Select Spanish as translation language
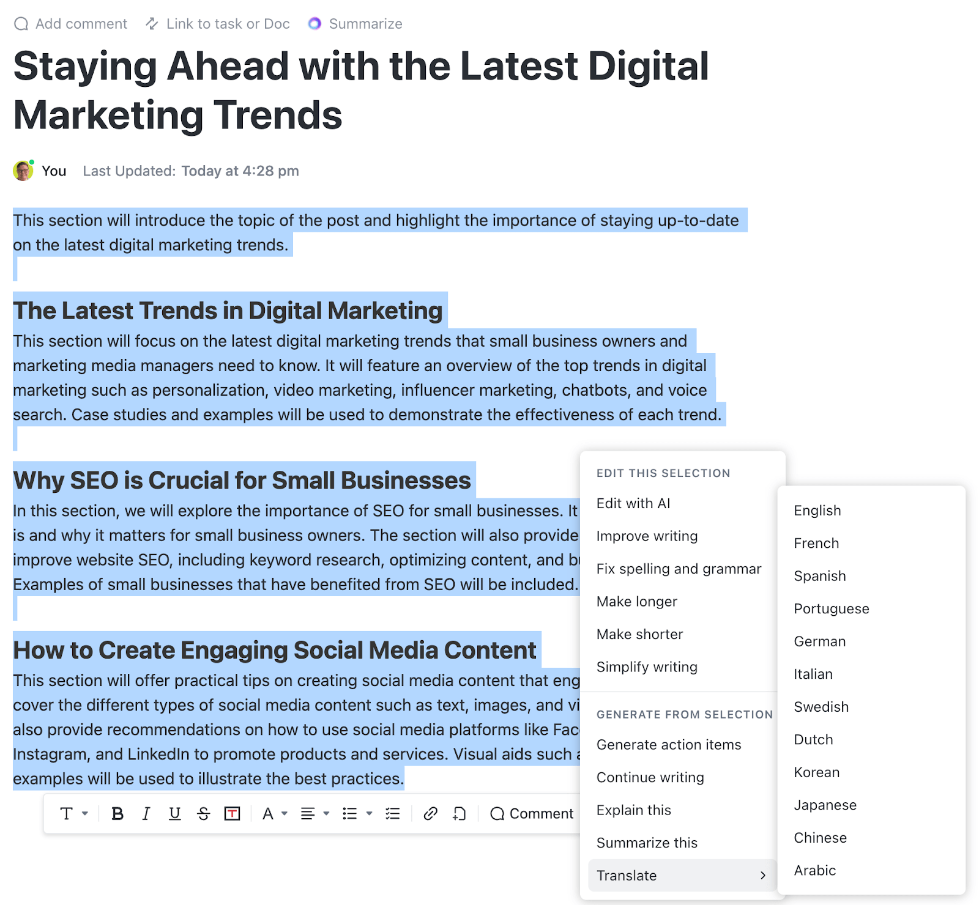Viewport: 979px width, 905px height. [x=819, y=576]
